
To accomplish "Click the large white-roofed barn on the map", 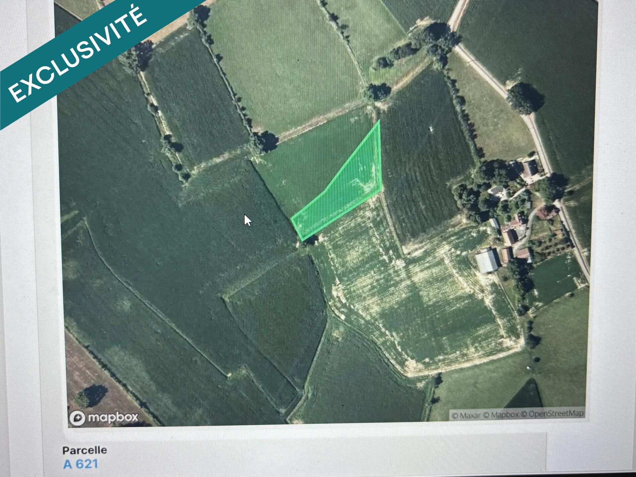I will click(487, 260).
